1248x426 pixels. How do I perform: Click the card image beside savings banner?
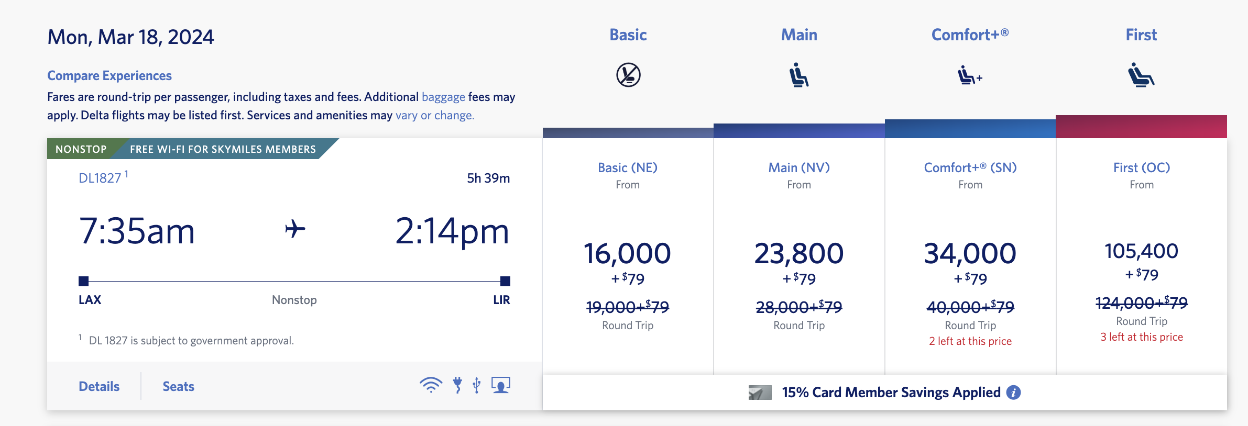coord(760,393)
